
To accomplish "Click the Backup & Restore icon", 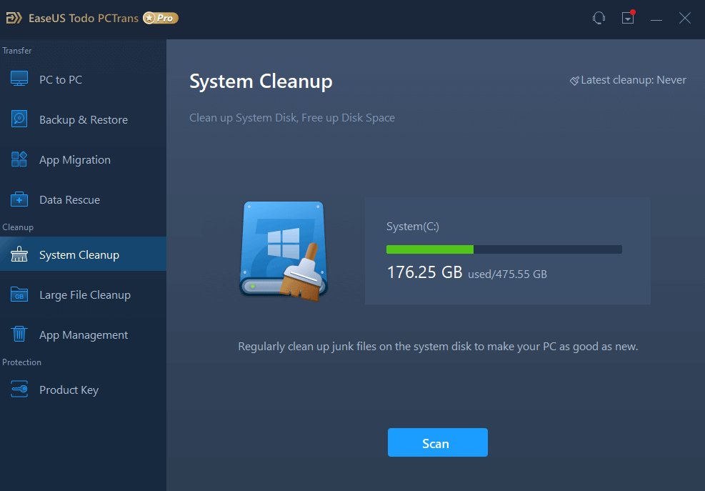I will (19, 119).
